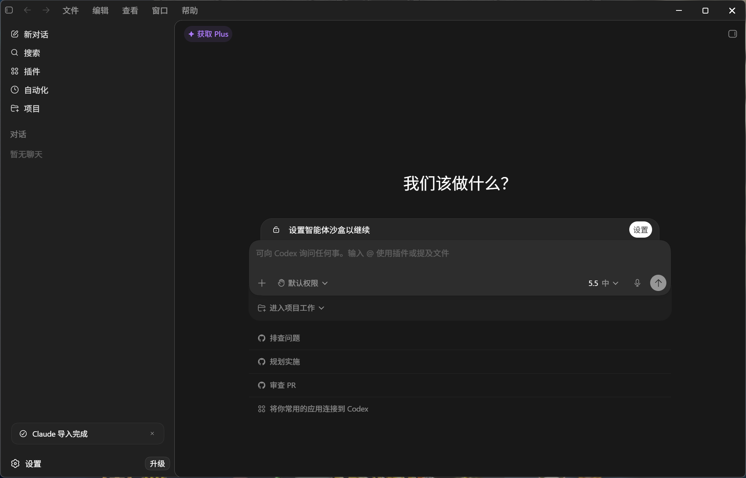Click the lock icon in sandbox banner
Screen dimensions: 746x478
[x=276, y=230]
